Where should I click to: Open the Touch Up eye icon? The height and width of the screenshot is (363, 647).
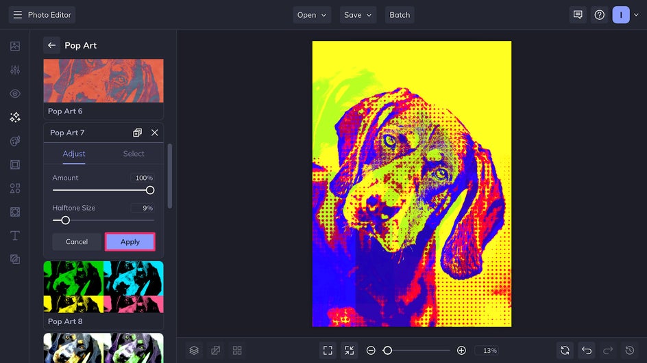[x=15, y=94]
